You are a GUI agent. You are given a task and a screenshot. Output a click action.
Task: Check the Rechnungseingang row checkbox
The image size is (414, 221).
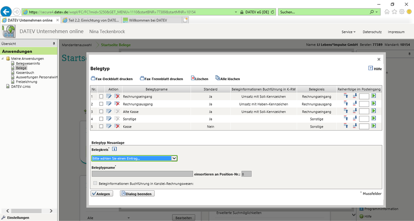(x=101, y=96)
